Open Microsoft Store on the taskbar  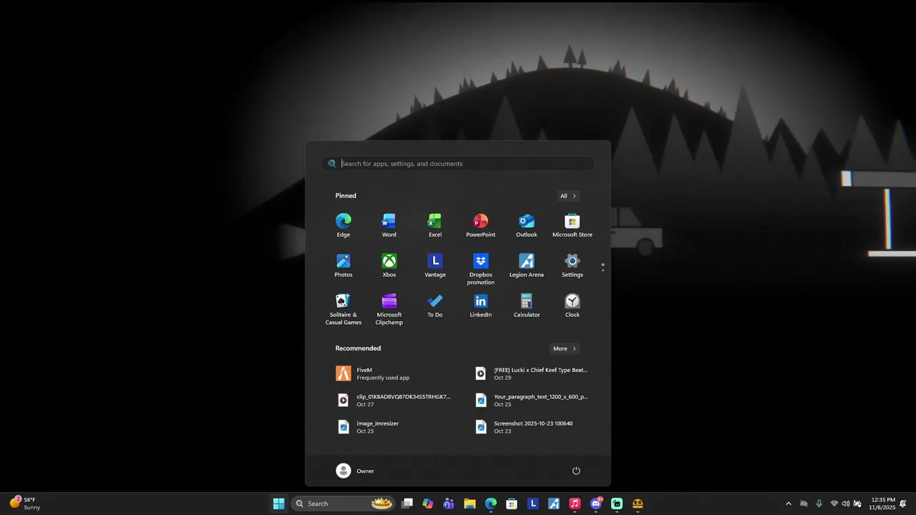(512, 504)
